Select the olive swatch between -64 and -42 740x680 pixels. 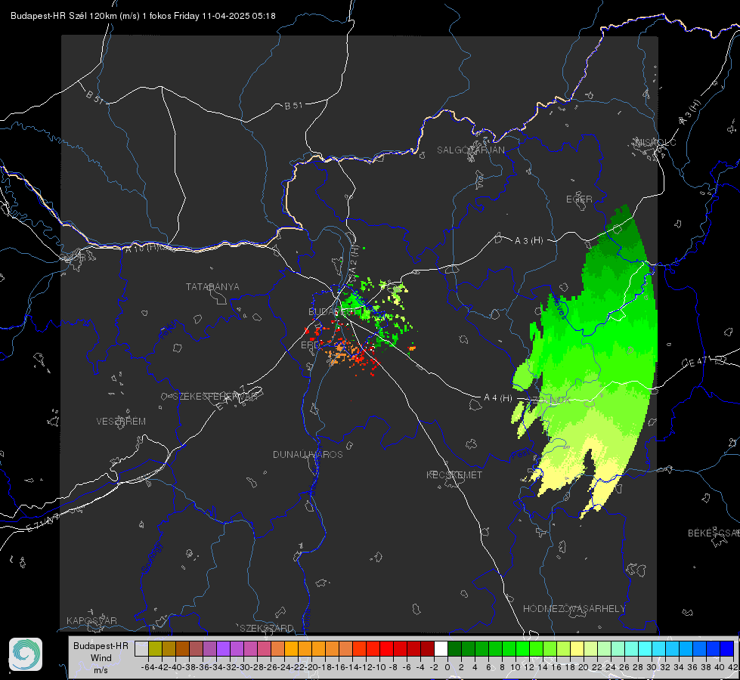click(x=155, y=648)
